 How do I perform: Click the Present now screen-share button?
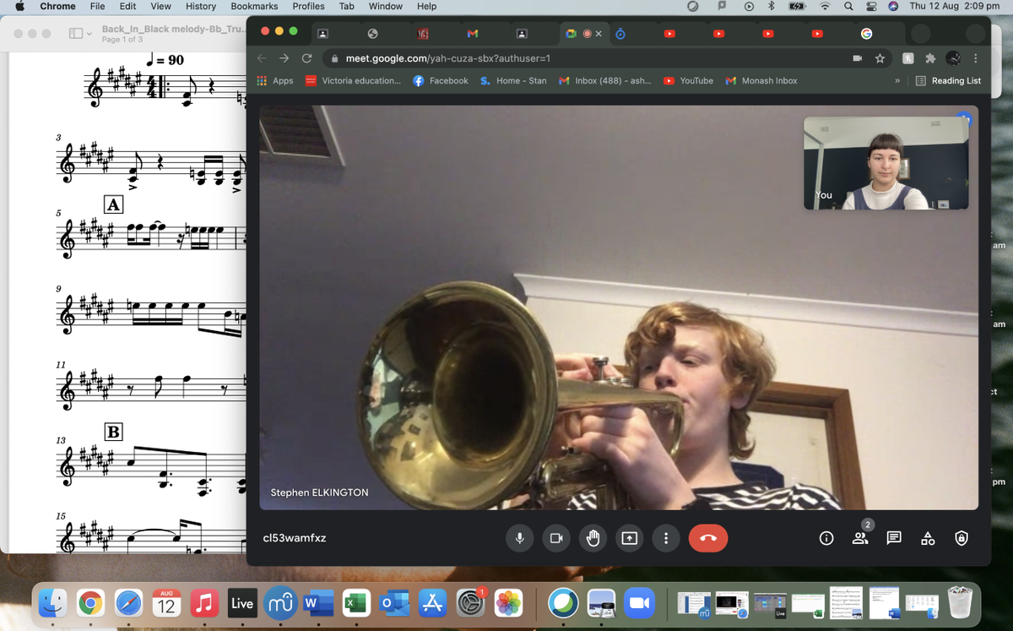629,538
